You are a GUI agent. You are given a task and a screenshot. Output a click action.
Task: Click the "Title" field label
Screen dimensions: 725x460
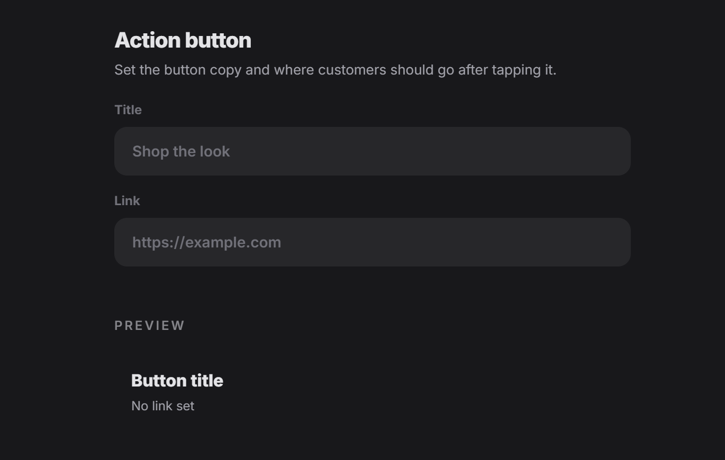pyautogui.click(x=128, y=110)
